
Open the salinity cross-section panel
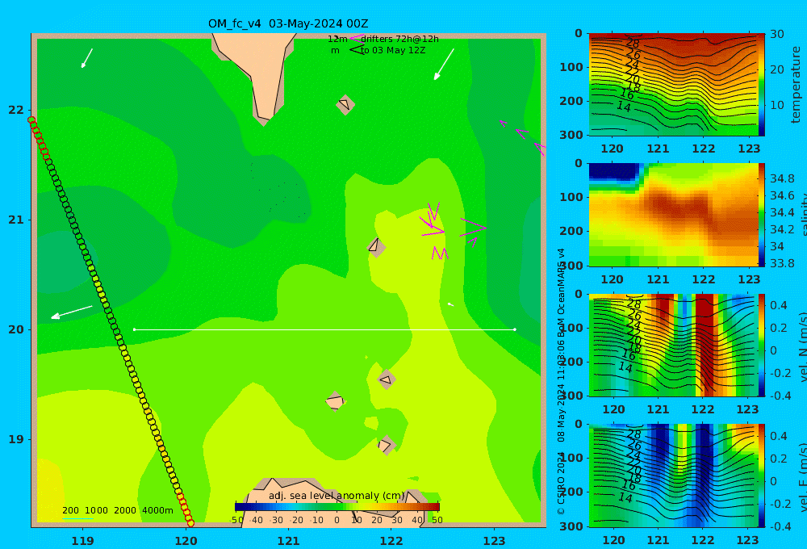[x=673, y=215]
